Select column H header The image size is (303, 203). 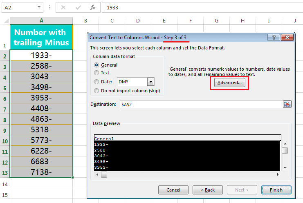[243, 21]
